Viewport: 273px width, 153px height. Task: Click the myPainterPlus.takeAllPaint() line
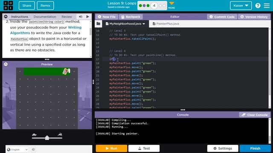click(133, 39)
